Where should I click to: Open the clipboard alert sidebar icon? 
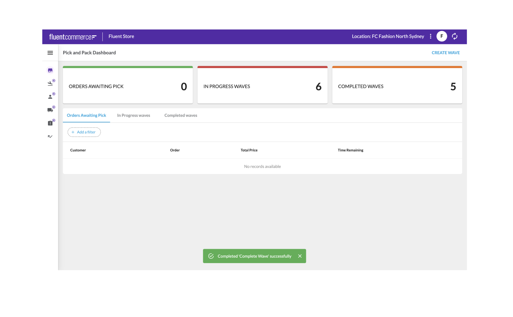pos(50,123)
